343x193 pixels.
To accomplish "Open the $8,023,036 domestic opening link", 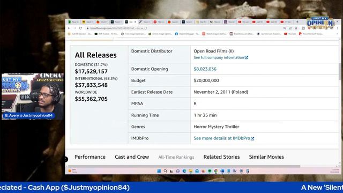I will pyautogui.click(x=205, y=69).
